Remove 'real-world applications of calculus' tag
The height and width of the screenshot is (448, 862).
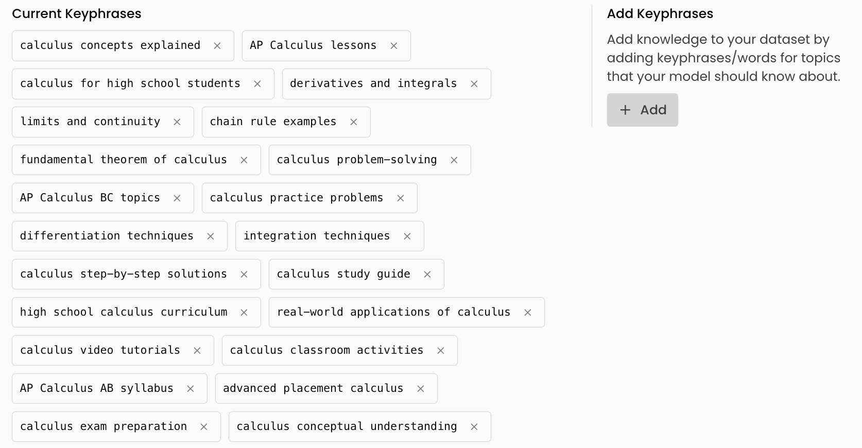coord(528,313)
